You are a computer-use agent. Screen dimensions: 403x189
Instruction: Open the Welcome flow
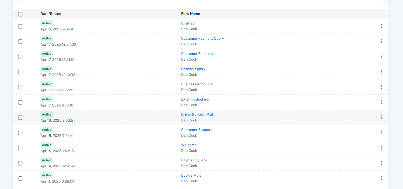(x=189, y=145)
